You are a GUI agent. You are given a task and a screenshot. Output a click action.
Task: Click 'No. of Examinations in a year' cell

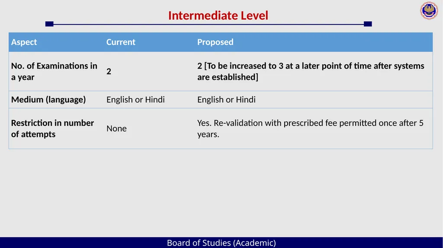pyautogui.click(x=54, y=71)
